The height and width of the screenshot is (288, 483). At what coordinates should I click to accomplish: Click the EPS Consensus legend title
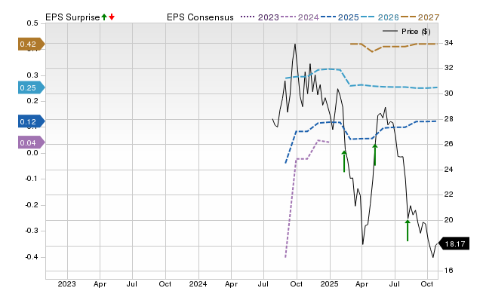point(200,17)
